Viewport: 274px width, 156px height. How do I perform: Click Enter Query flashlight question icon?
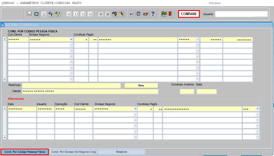coord(51,14)
